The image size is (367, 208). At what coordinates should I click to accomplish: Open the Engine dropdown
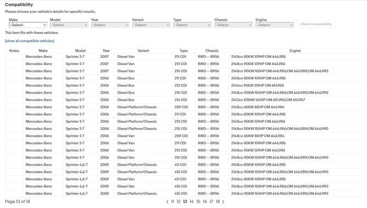(x=275, y=25)
